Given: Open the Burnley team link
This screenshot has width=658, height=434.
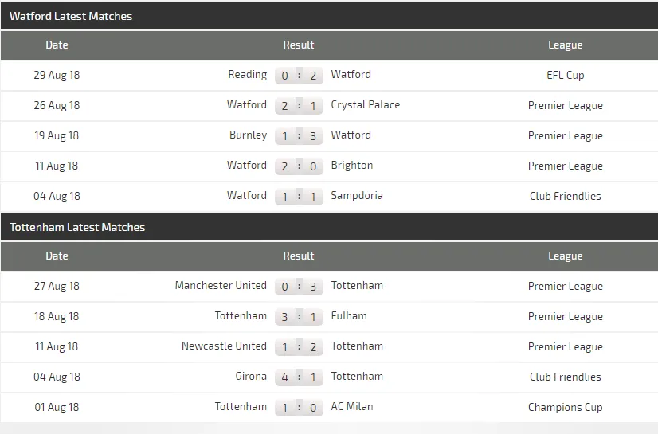Looking at the screenshot, I should [248, 135].
